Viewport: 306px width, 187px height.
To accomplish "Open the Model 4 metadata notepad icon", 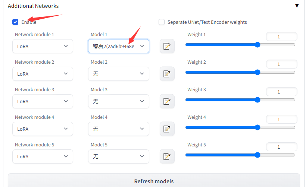I will pos(167,129).
